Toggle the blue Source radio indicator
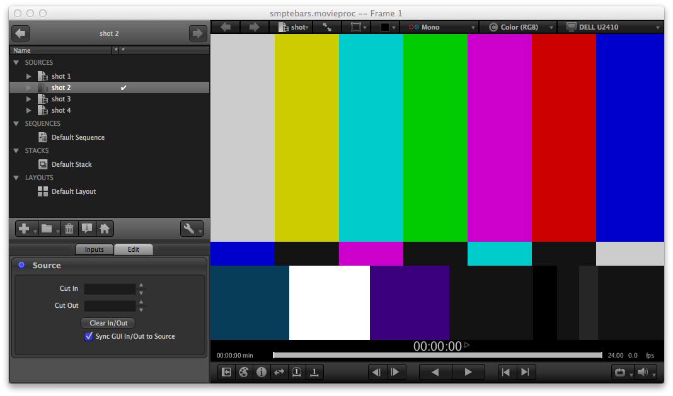Screen dimensions: 673x396 21,265
